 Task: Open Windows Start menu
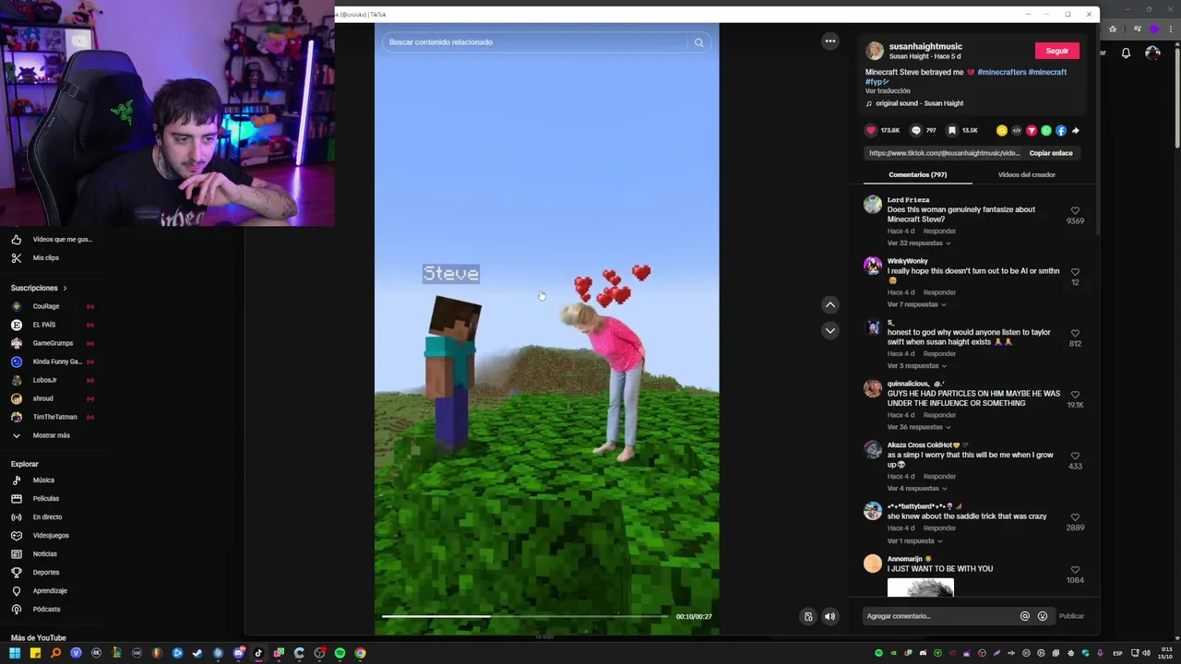[15, 653]
